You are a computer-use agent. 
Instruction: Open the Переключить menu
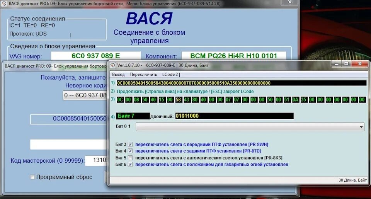pos(143,74)
